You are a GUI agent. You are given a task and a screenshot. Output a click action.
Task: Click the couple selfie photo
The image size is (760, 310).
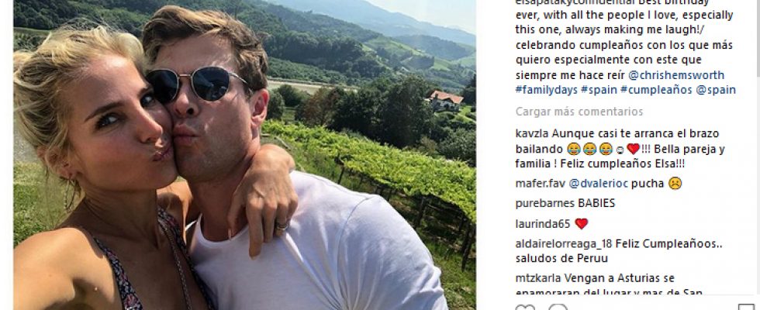[x=244, y=155]
